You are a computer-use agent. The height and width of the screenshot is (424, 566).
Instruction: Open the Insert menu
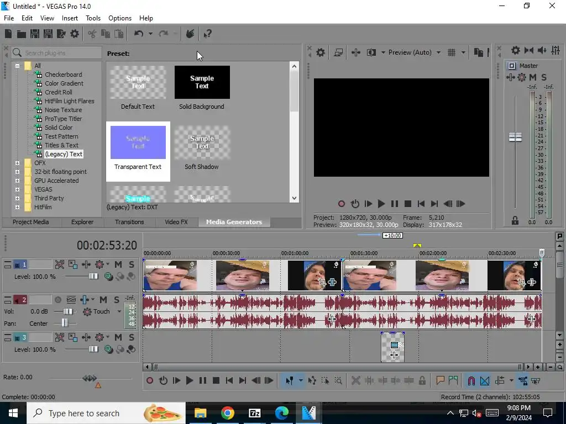pyautogui.click(x=70, y=18)
